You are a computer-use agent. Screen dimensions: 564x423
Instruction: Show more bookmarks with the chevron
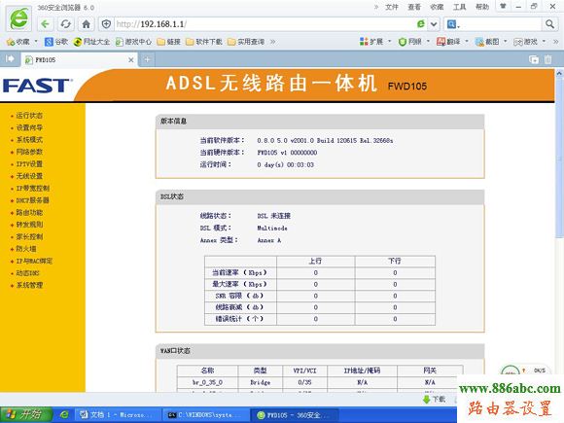[272, 42]
